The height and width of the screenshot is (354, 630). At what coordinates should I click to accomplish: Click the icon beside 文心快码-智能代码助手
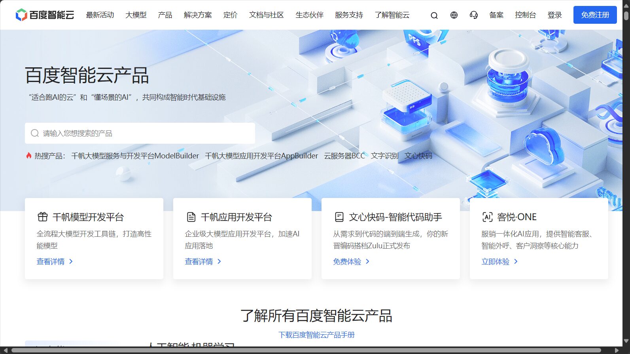tap(339, 217)
